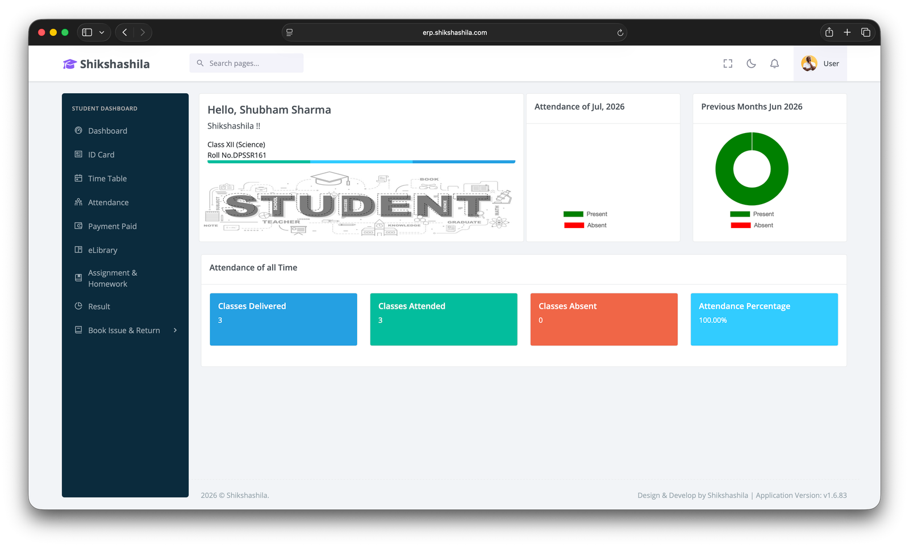Click ID Card icon in sidebar
Image resolution: width=909 pixels, height=547 pixels.
[x=78, y=154]
